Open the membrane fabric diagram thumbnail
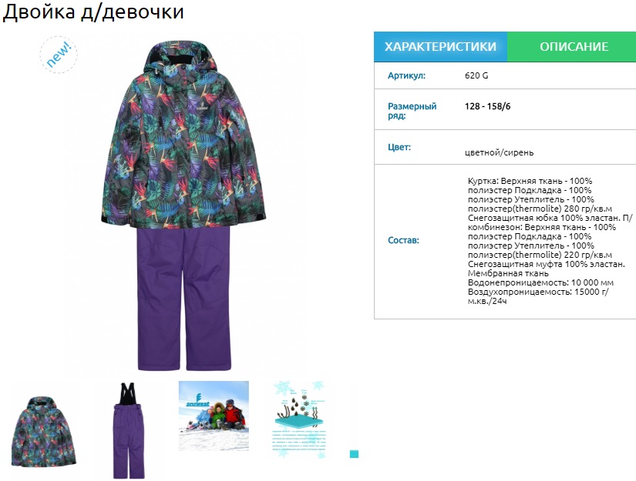636x481 pixels. 299,419
